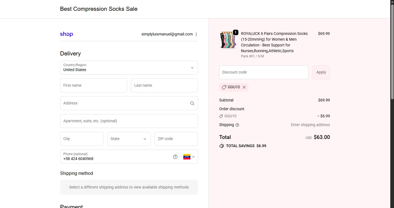Click the Shop logo
The image size is (394, 208).
click(x=66, y=34)
